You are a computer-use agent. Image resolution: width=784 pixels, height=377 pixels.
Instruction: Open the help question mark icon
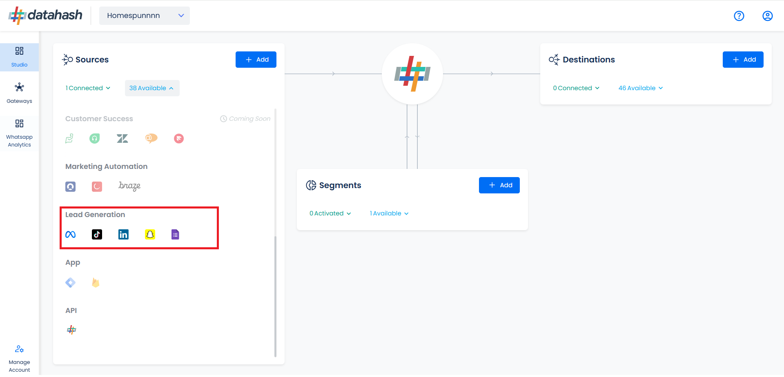pos(739,16)
